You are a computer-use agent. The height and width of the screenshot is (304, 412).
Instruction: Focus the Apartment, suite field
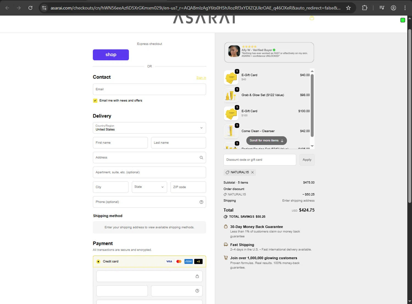(x=149, y=172)
